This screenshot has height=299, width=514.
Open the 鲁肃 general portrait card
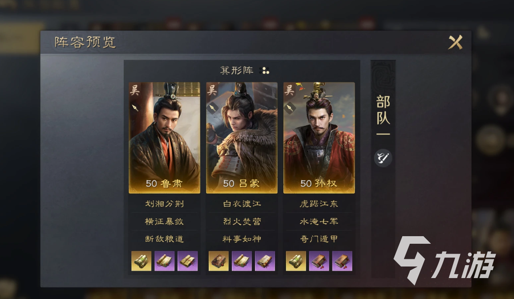164,138
